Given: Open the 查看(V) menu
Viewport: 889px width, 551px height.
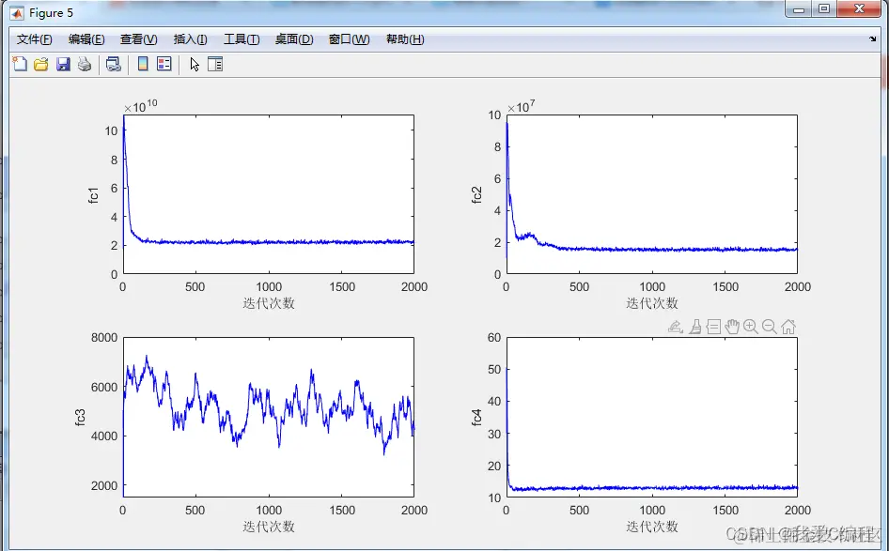Looking at the screenshot, I should [138, 39].
